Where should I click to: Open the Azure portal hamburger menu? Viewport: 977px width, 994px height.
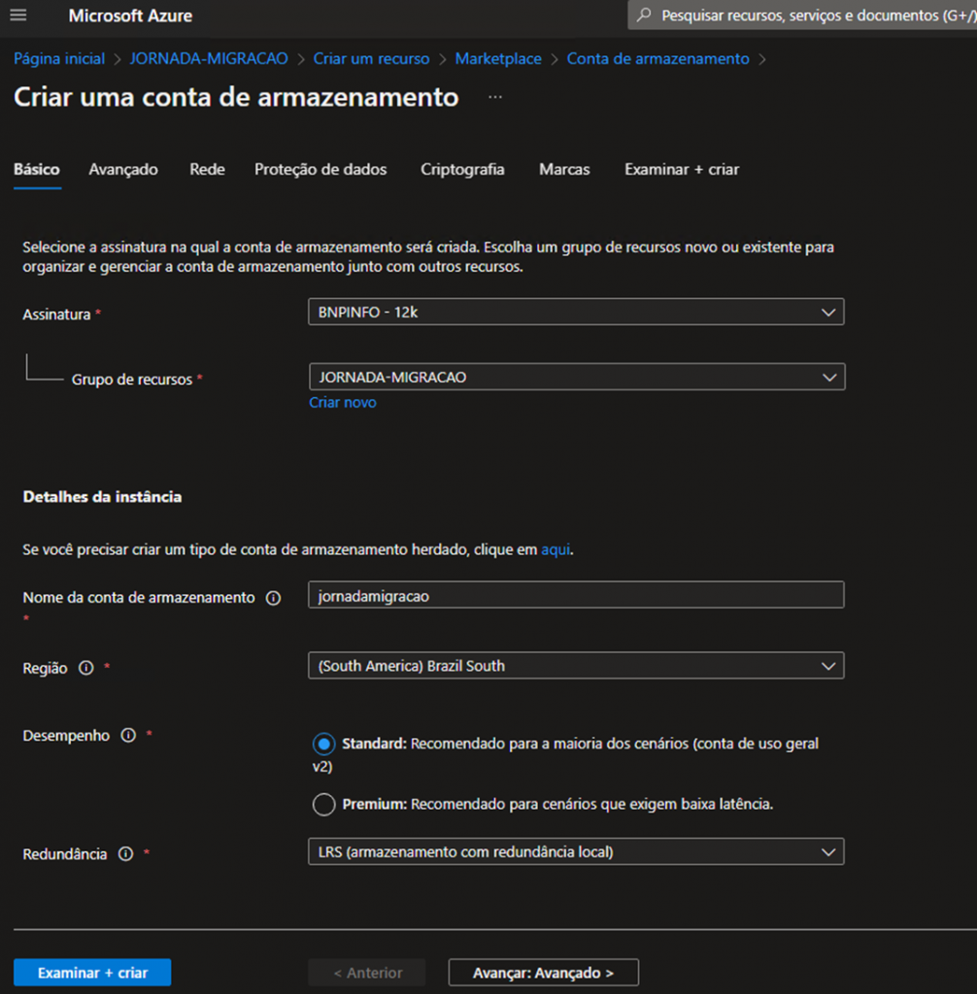pyautogui.click(x=17, y=16)
